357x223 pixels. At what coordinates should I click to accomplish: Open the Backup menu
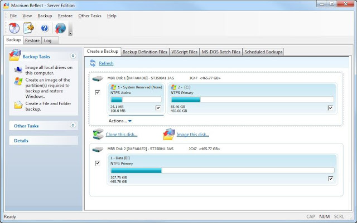tap(45, 16)
